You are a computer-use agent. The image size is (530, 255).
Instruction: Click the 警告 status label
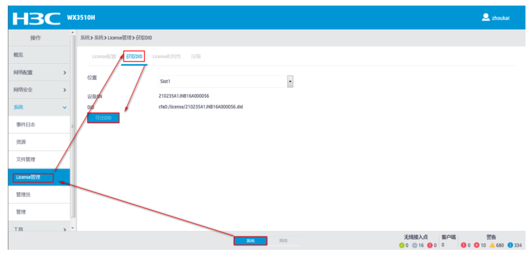491,237
